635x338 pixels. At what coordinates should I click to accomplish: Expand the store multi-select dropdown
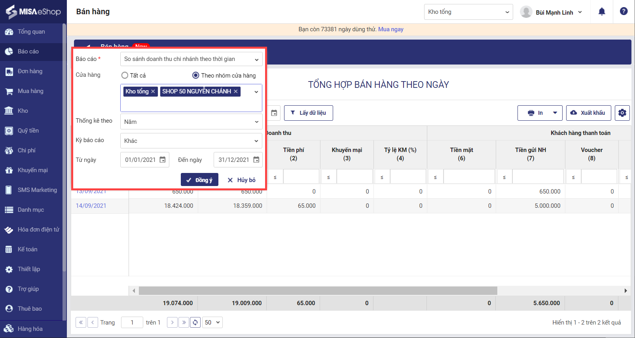256,92
